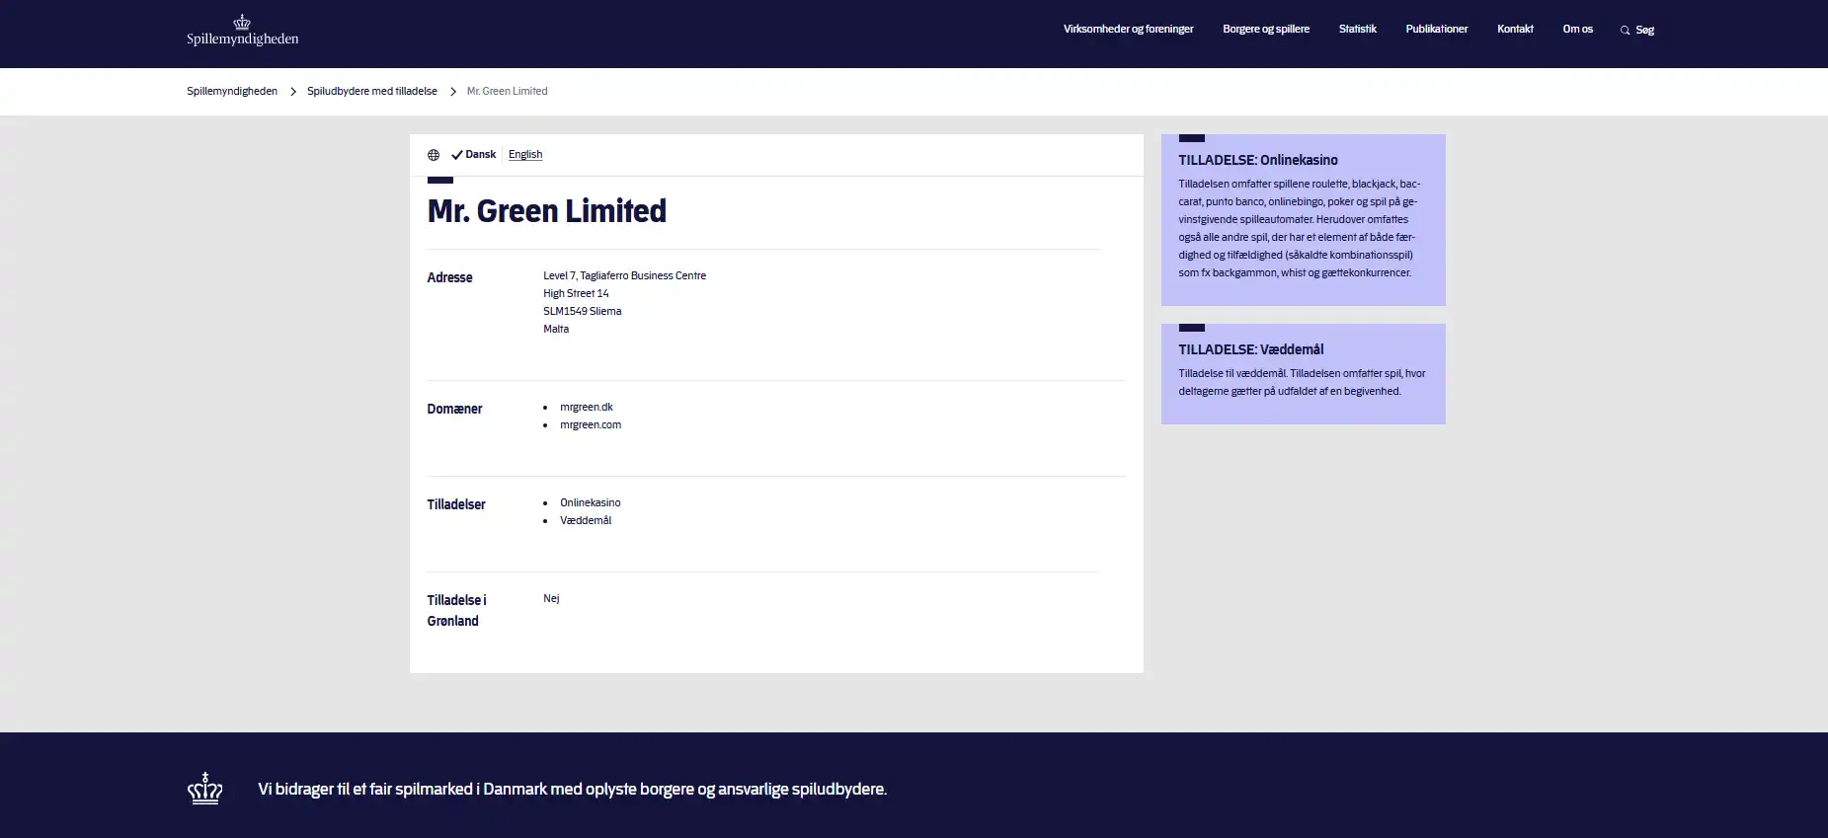The image size is (1828, 838).
Task: Click the mrgreen.dk domain entry
Action: pos(587,408)
